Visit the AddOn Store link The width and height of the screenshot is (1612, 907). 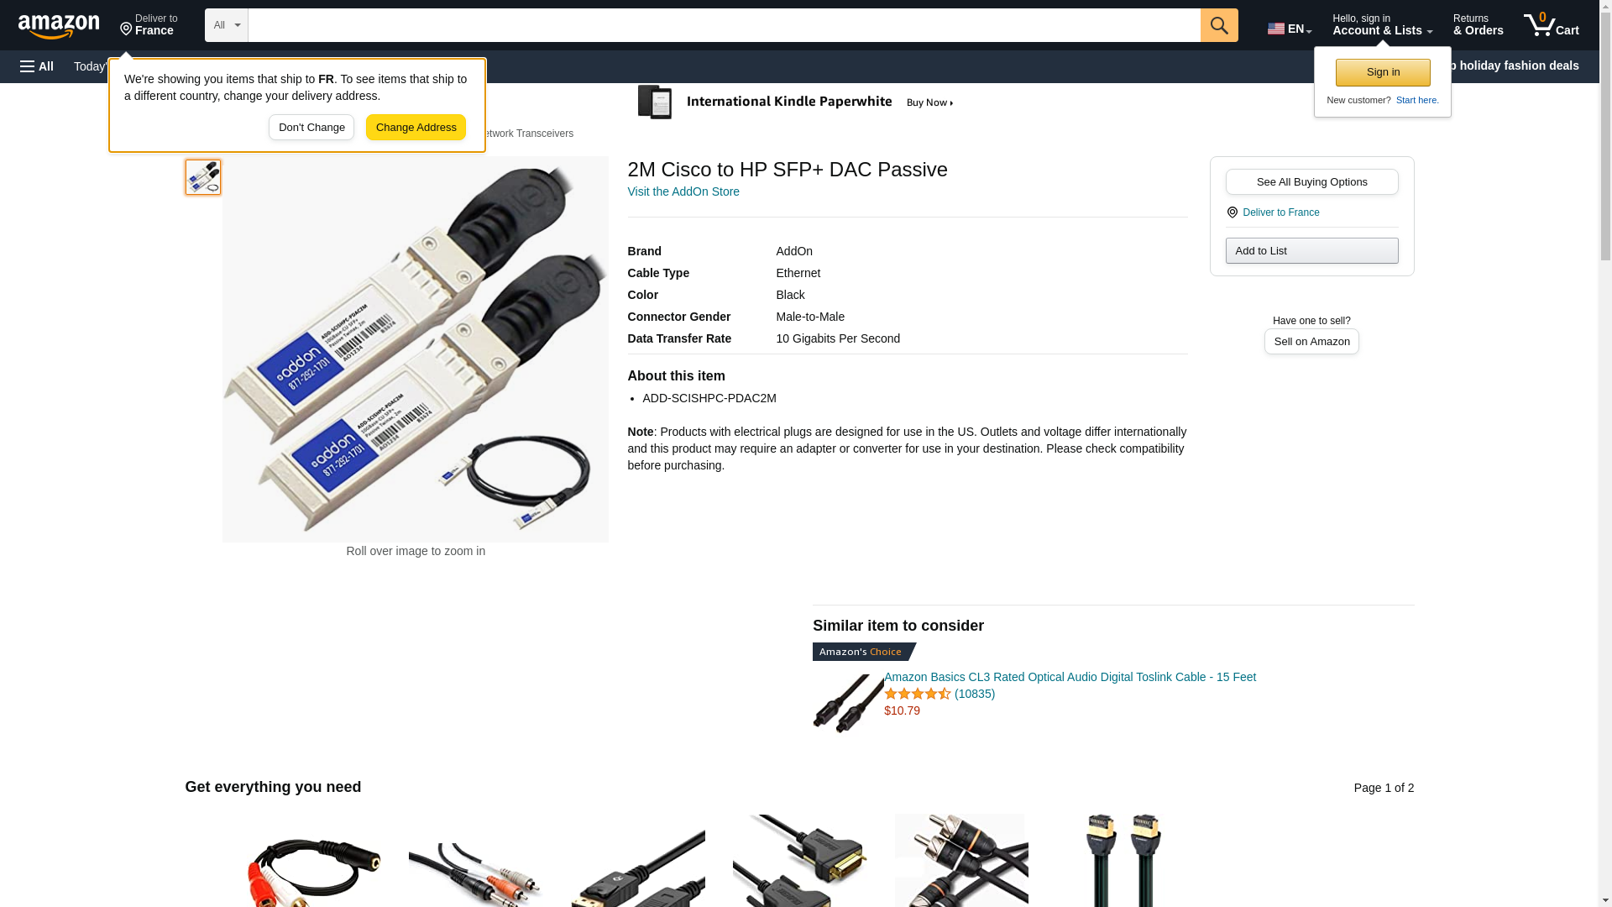683,191
